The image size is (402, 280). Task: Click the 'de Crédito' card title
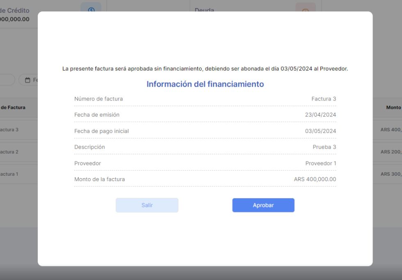(x=15, y=10)
